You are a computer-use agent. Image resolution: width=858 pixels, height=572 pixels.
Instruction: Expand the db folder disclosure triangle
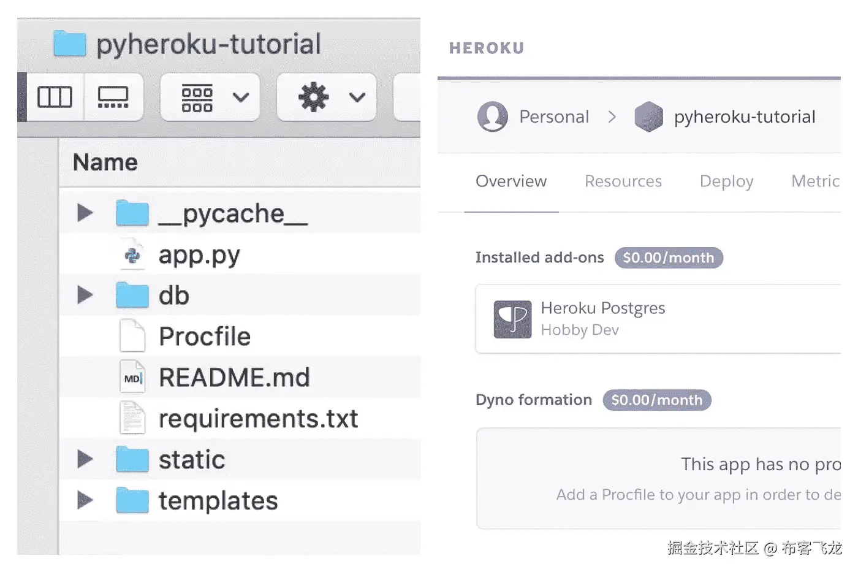[85, 296]
